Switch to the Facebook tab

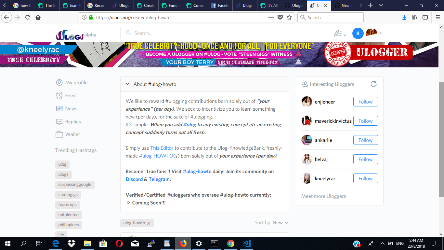click(x=220, y=6)
